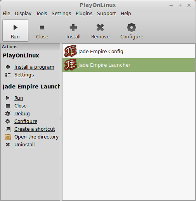Click the Configure gear toolbar icon
The height and width of the screenshot is (201, 196).
(132, 28)
